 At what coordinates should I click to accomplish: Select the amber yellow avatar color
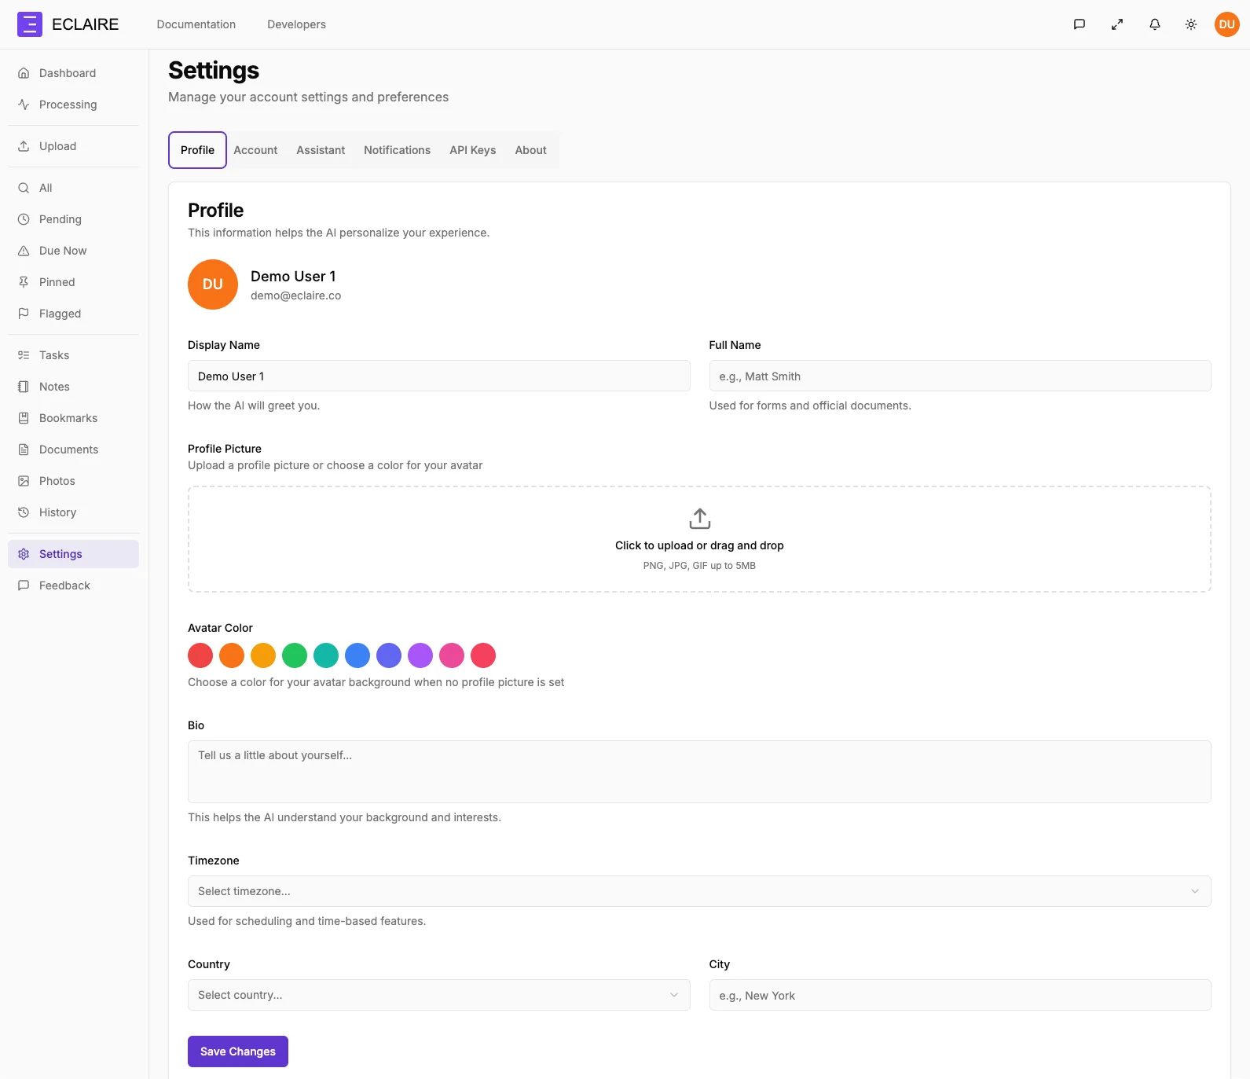pos(263,655)
